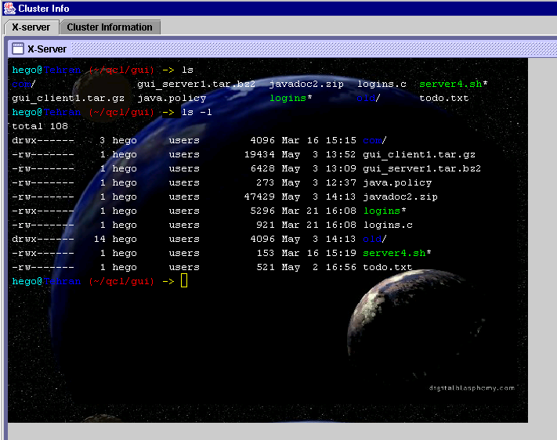Click the X-Server frame title bar

(282, 49)
